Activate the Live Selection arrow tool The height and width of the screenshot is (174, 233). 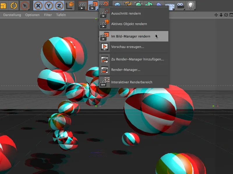click(24, 6)
